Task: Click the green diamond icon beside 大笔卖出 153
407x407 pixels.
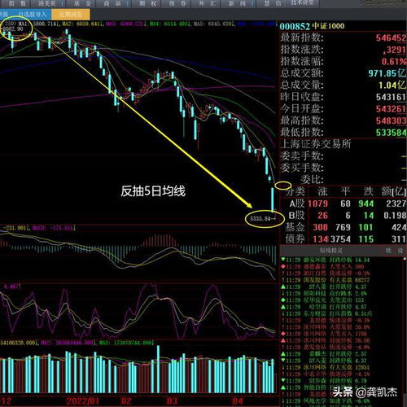Action: click(283, 300)
